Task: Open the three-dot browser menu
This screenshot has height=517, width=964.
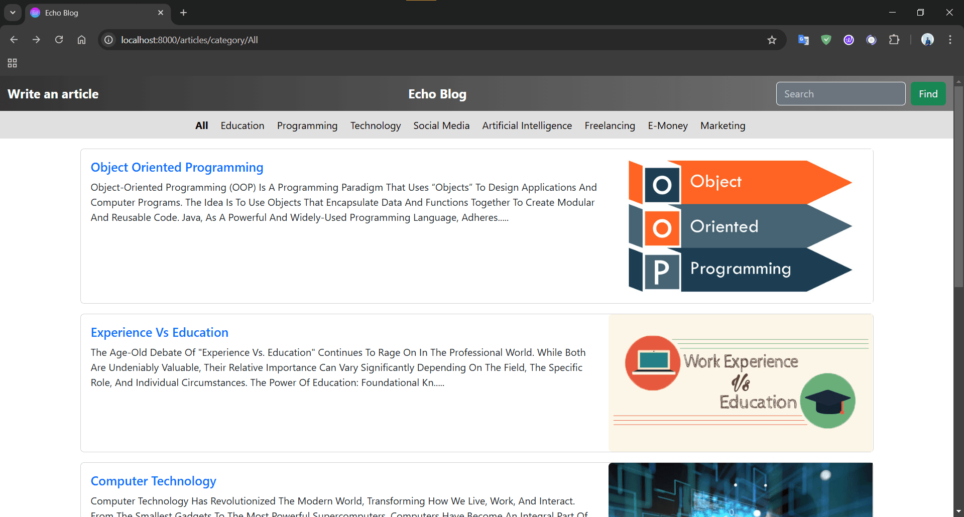Action: [x=950, y=40]
